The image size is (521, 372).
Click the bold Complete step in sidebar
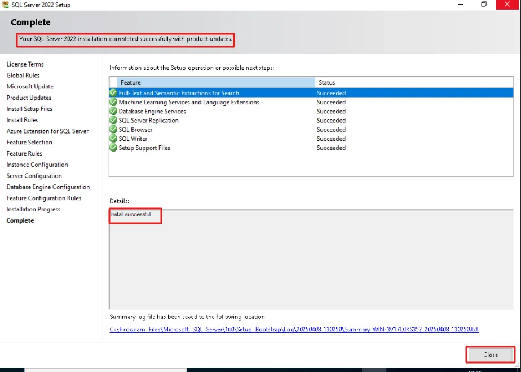coord(20,220)
